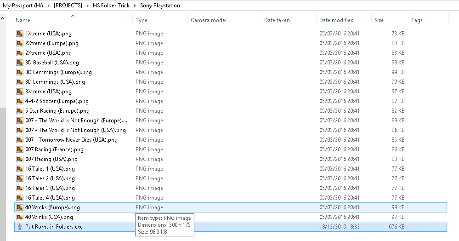Select file name 40 Winks (USA).png
This screenshot has height=241, width=459.
tap(49, 218)
